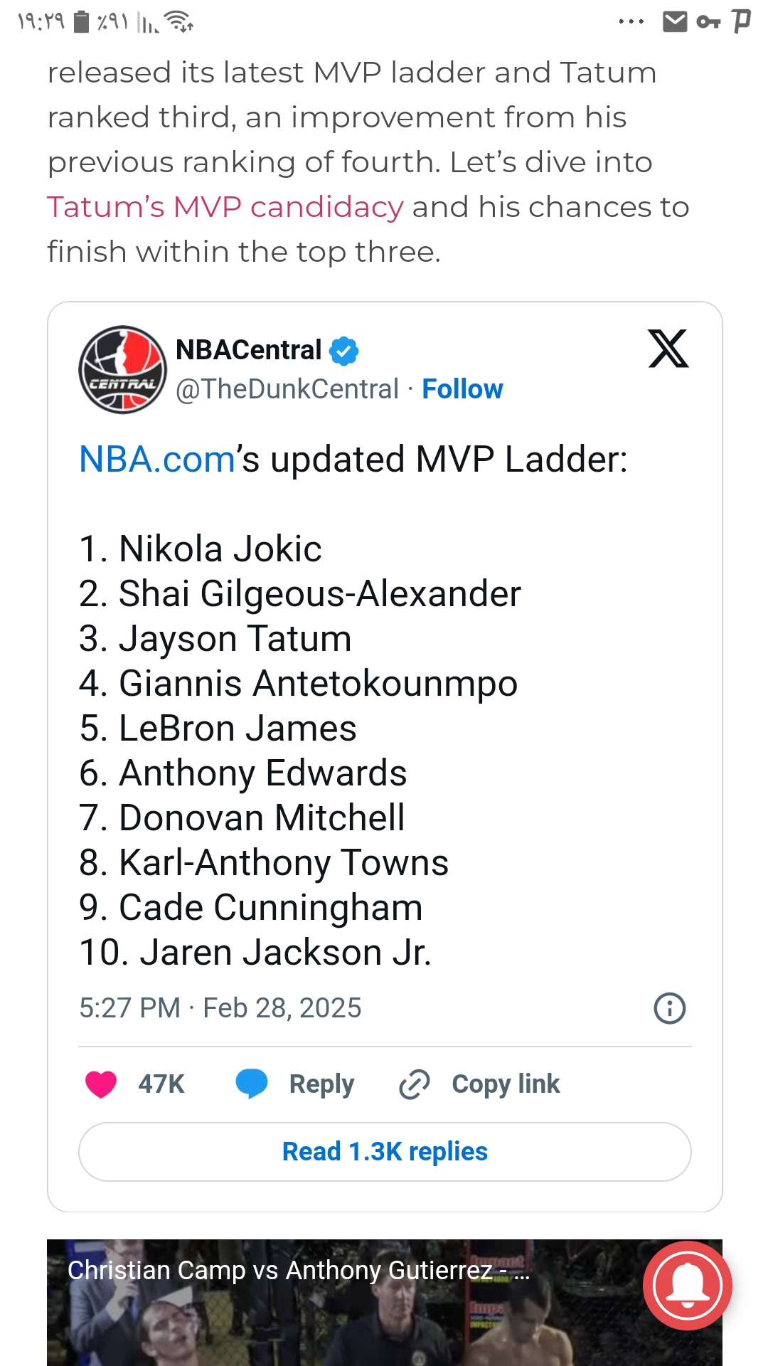Open the mail icon in status bar
Image resolution: width=768 pixels, height=1366 pixels.
coord(674,22)
